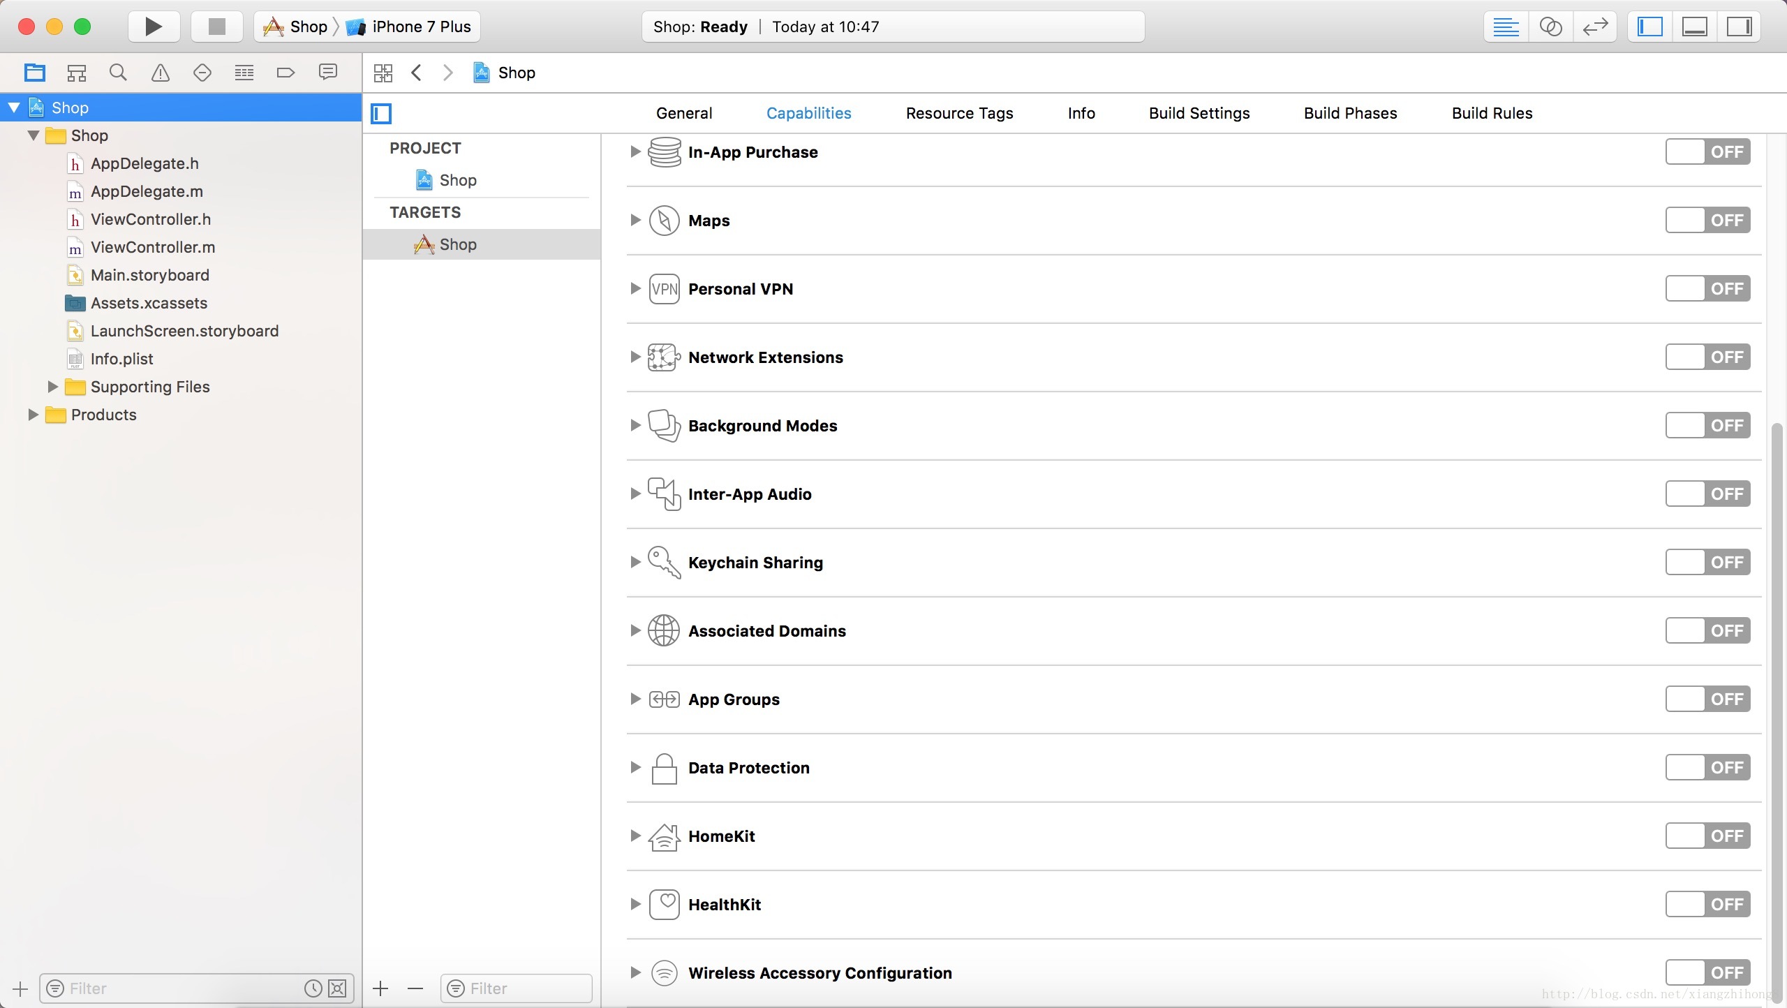Show the Debug area pane
The width and height of the screenshot is (1787, 1008).
tap(1695, 27)
